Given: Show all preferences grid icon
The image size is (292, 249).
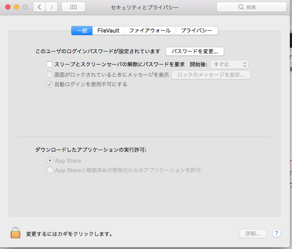Looking at the screenshot, I should click(73, 7).
